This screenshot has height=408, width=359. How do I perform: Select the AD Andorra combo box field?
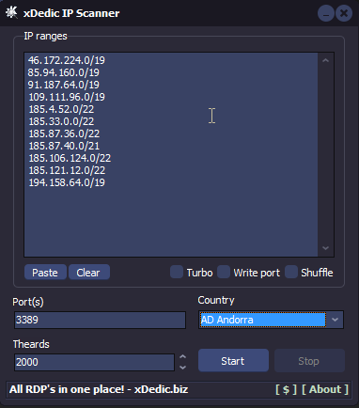[x=263, y=320]
